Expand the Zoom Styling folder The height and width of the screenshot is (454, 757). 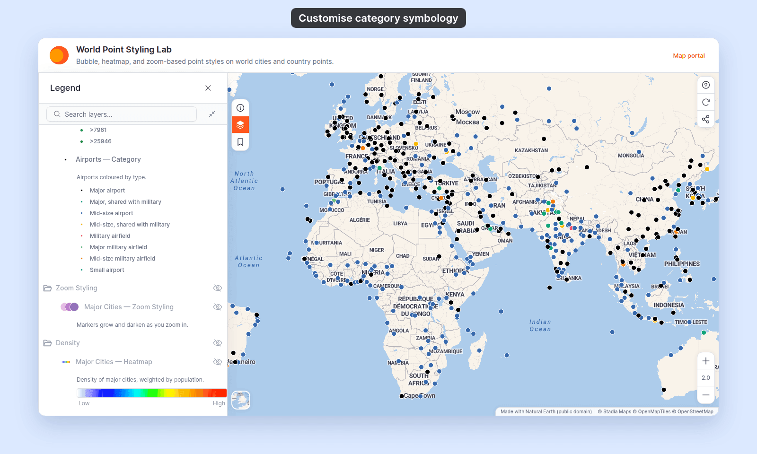(47, 288)
